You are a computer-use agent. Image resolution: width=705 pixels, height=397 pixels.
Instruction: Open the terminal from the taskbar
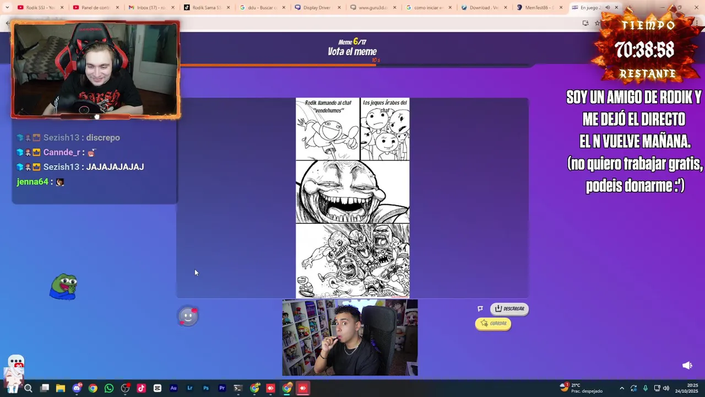click(238, 388)
